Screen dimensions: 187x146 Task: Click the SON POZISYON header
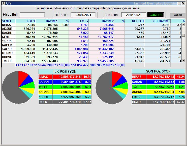coord(158,71)
